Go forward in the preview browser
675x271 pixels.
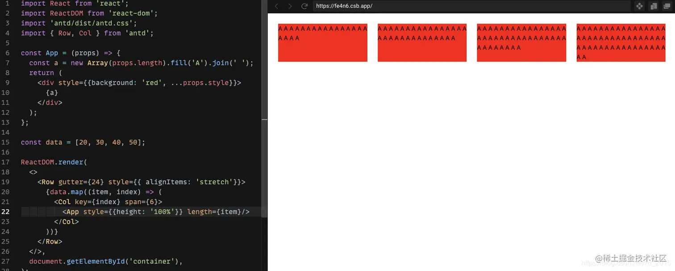coord(290,6)
